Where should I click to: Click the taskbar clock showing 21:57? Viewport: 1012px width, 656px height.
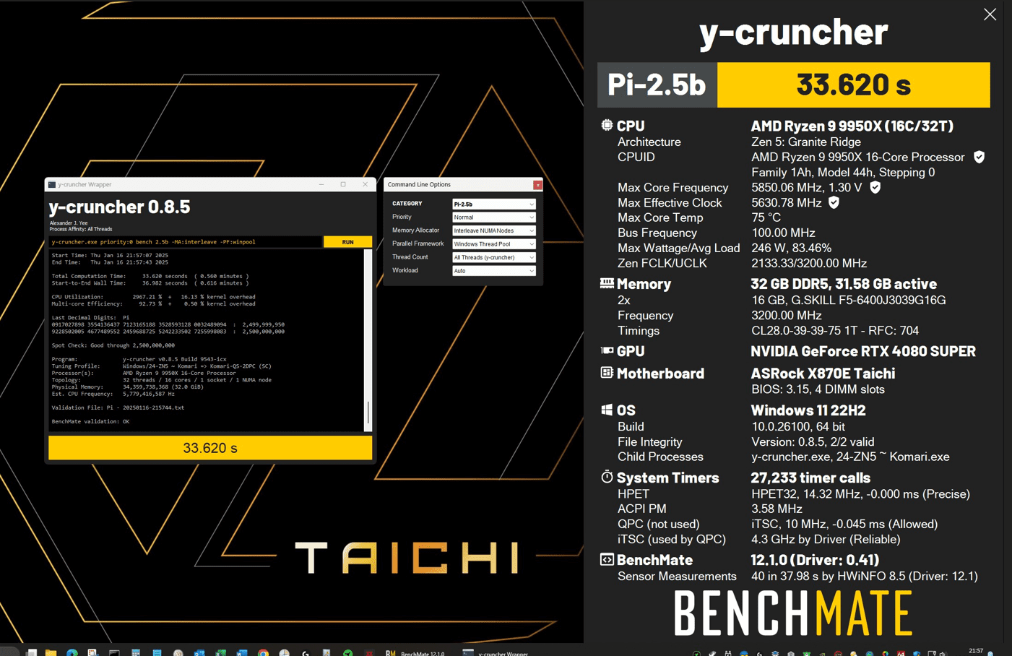[975, 651]
